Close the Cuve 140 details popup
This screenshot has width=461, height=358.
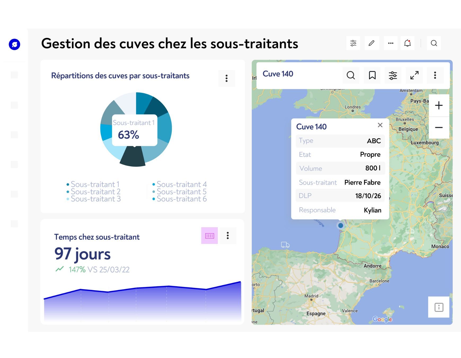[x=380, y=125]
